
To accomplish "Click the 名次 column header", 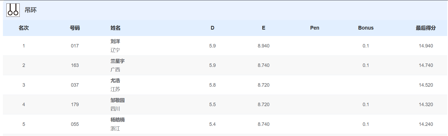I will [x=24, y=28].
